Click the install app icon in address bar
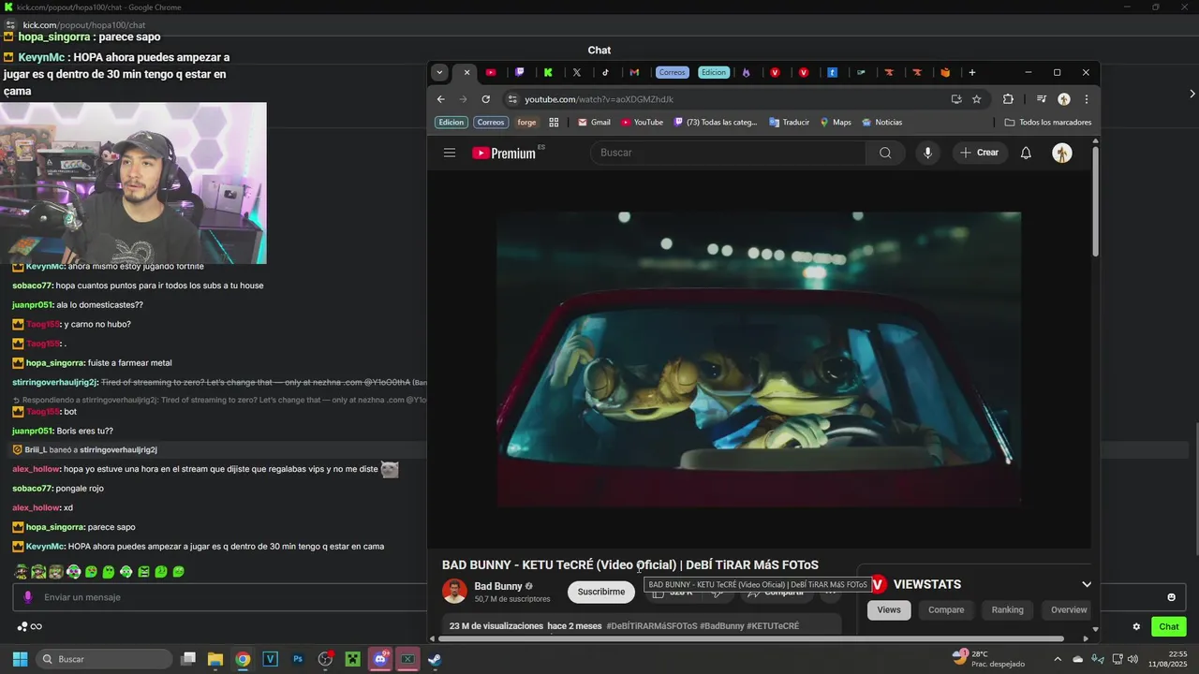This screenshot has width=1199, height=674. tap(955, 99)
